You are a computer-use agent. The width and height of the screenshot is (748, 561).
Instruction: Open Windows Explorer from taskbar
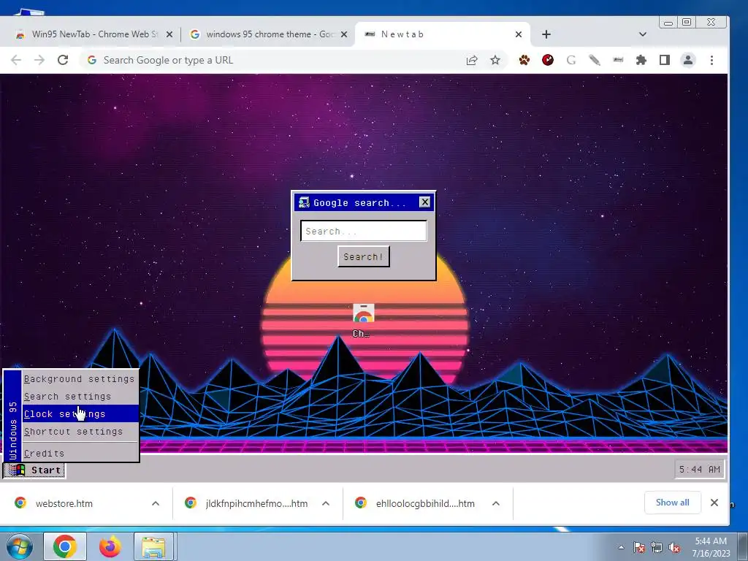point(153,546)
